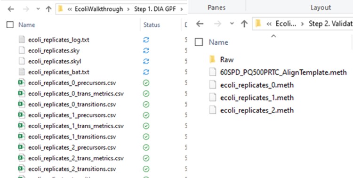
Task: Click Excel icon of ecoli_replicates_2_precursors.csv
Action: [21, 147]
